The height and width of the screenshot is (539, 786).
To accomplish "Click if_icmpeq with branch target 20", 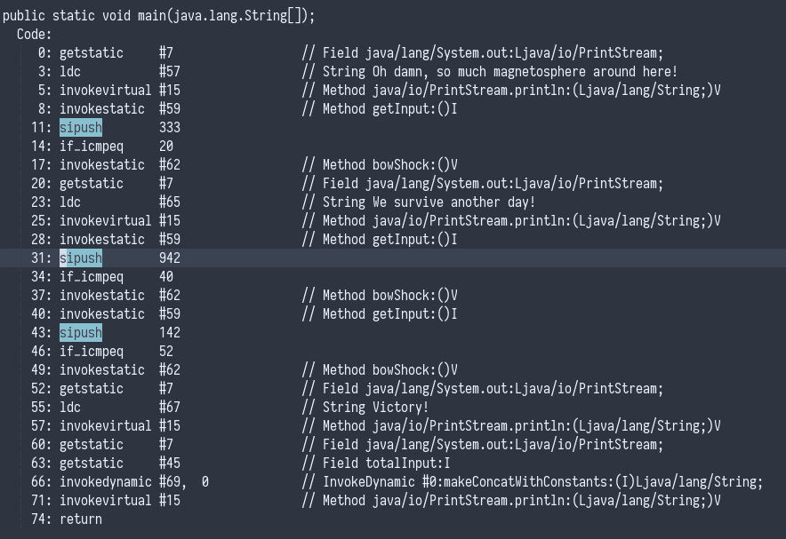I will (x=92, y=146).
